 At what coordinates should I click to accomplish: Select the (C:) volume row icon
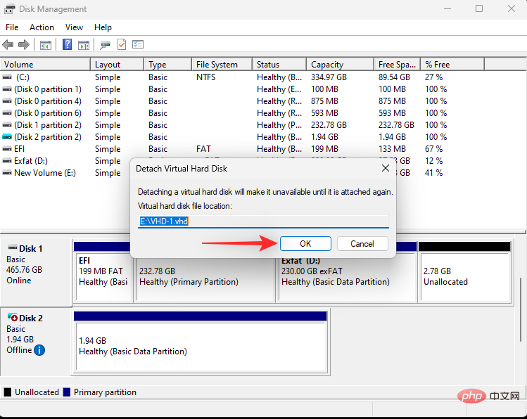coord(7,77)
